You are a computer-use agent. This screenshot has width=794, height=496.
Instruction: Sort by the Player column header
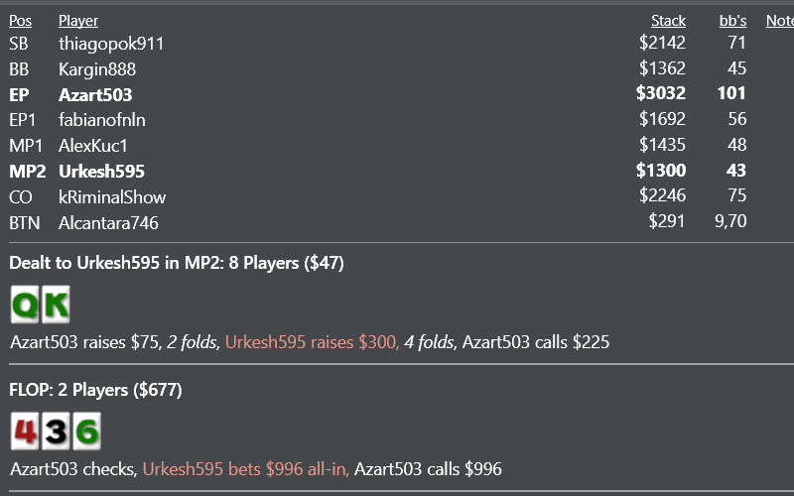point(78,21)
